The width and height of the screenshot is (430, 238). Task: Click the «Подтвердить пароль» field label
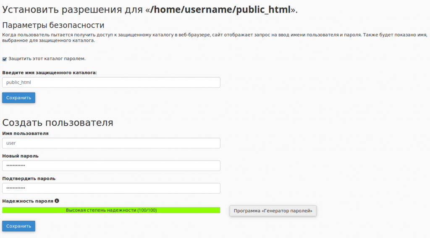click(x=29, y=178)
